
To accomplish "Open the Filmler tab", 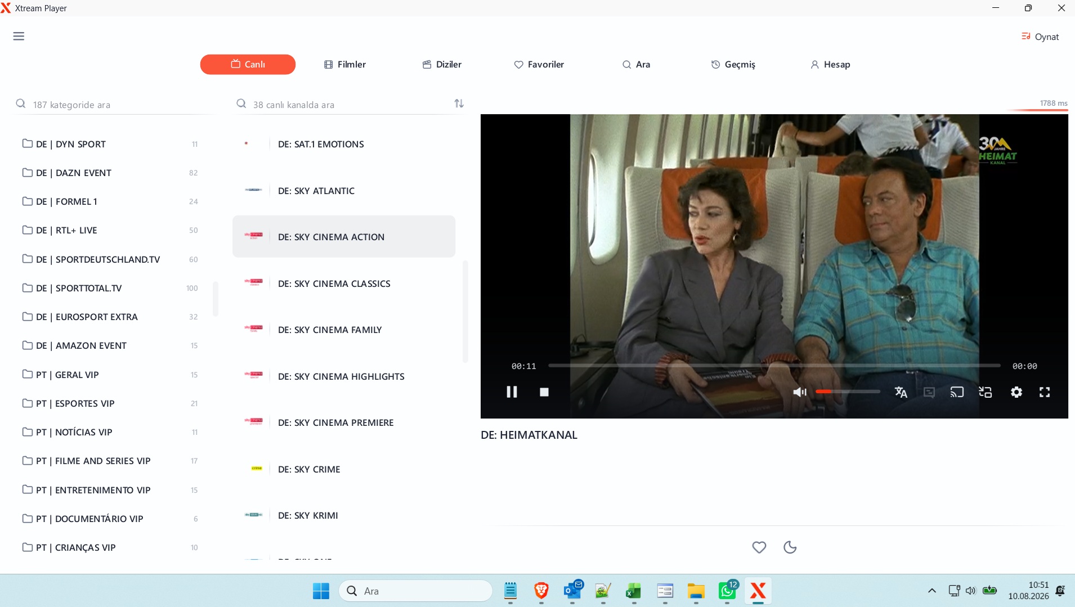I will coord(345,64).
